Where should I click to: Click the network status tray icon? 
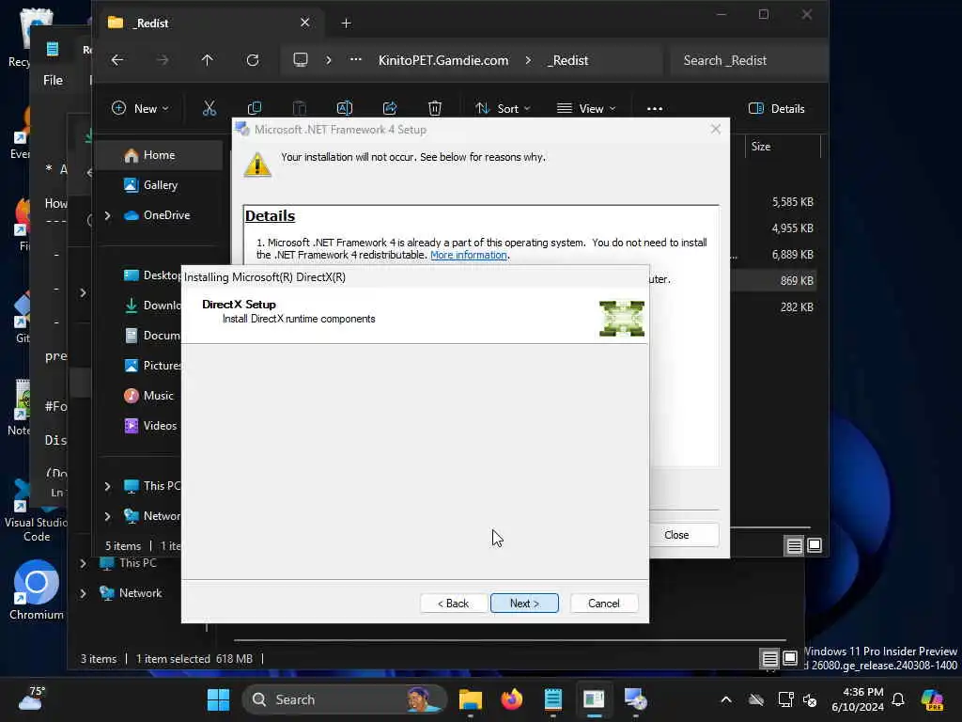click(786, 699)
